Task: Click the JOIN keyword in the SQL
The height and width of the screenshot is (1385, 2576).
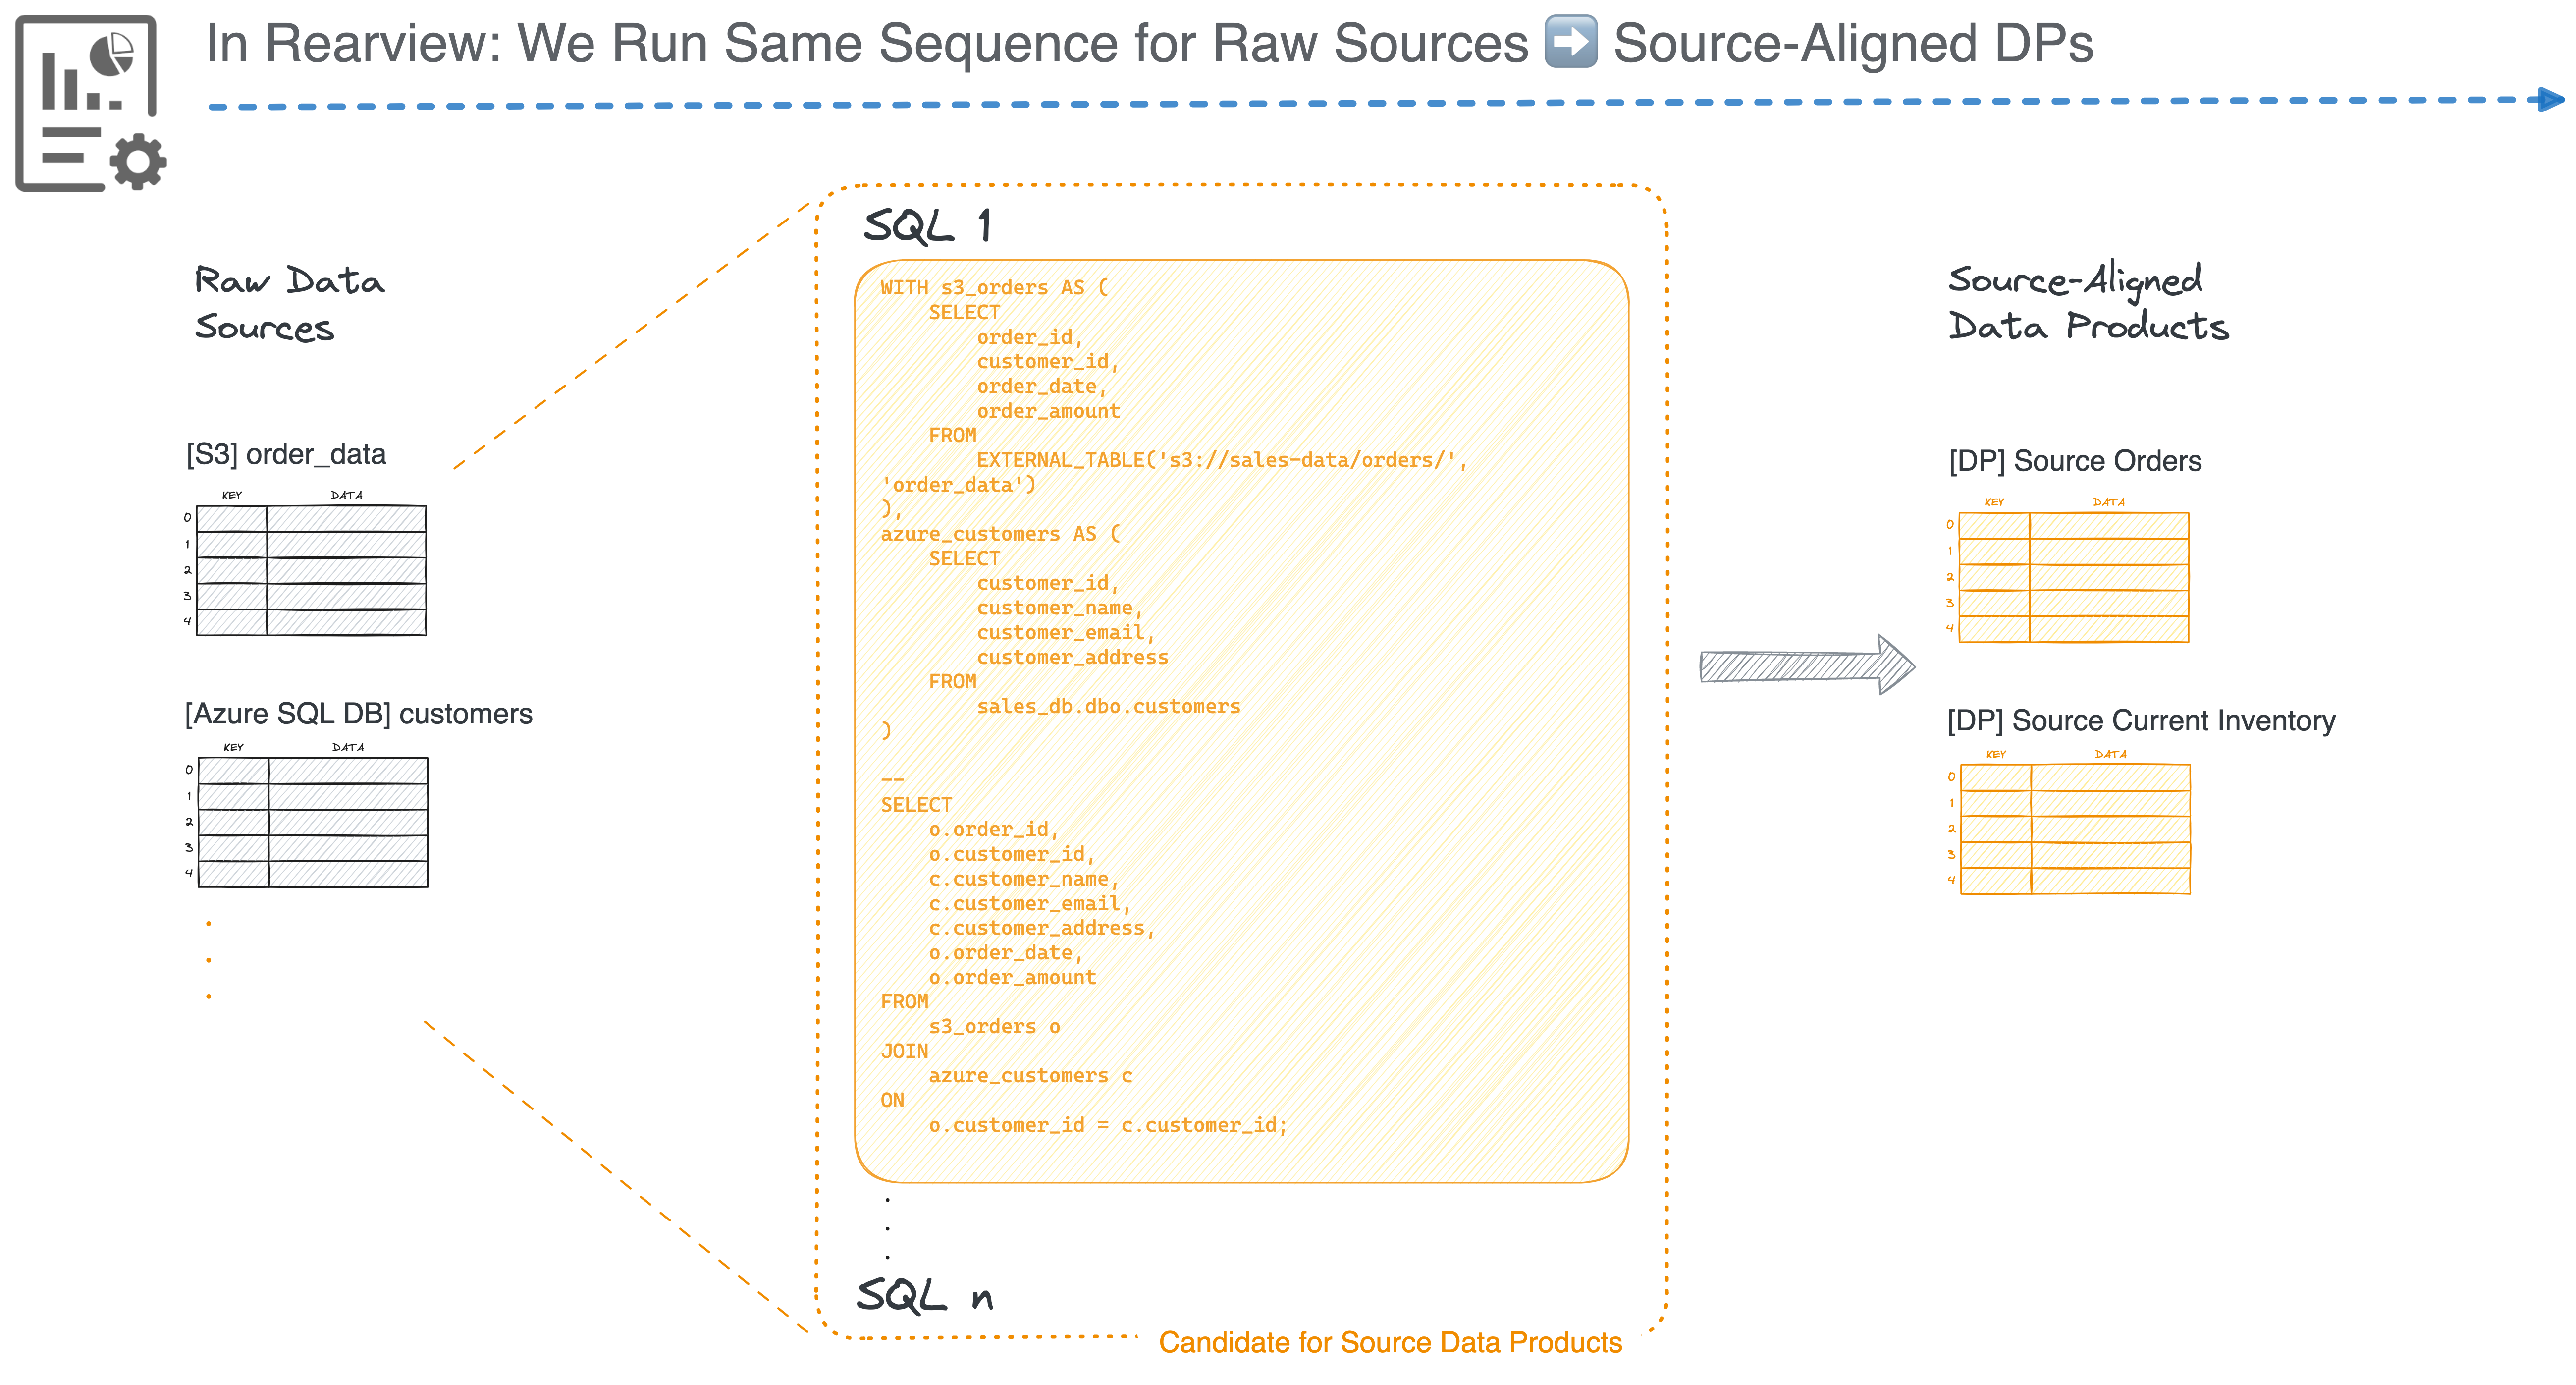Action: [904, 1051]
